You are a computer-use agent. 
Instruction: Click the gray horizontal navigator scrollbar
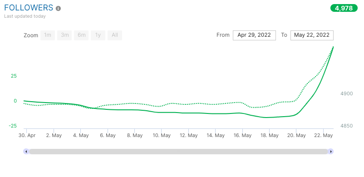[178, 152]
